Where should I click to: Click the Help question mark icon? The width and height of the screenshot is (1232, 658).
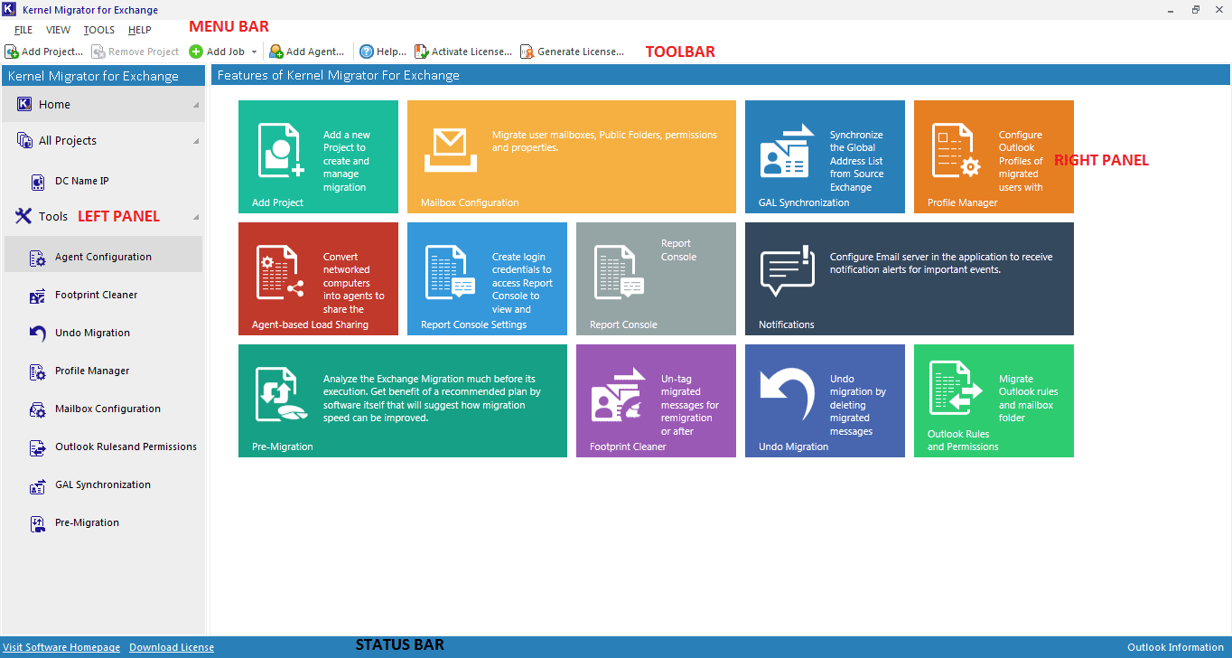tap(367, 52)
